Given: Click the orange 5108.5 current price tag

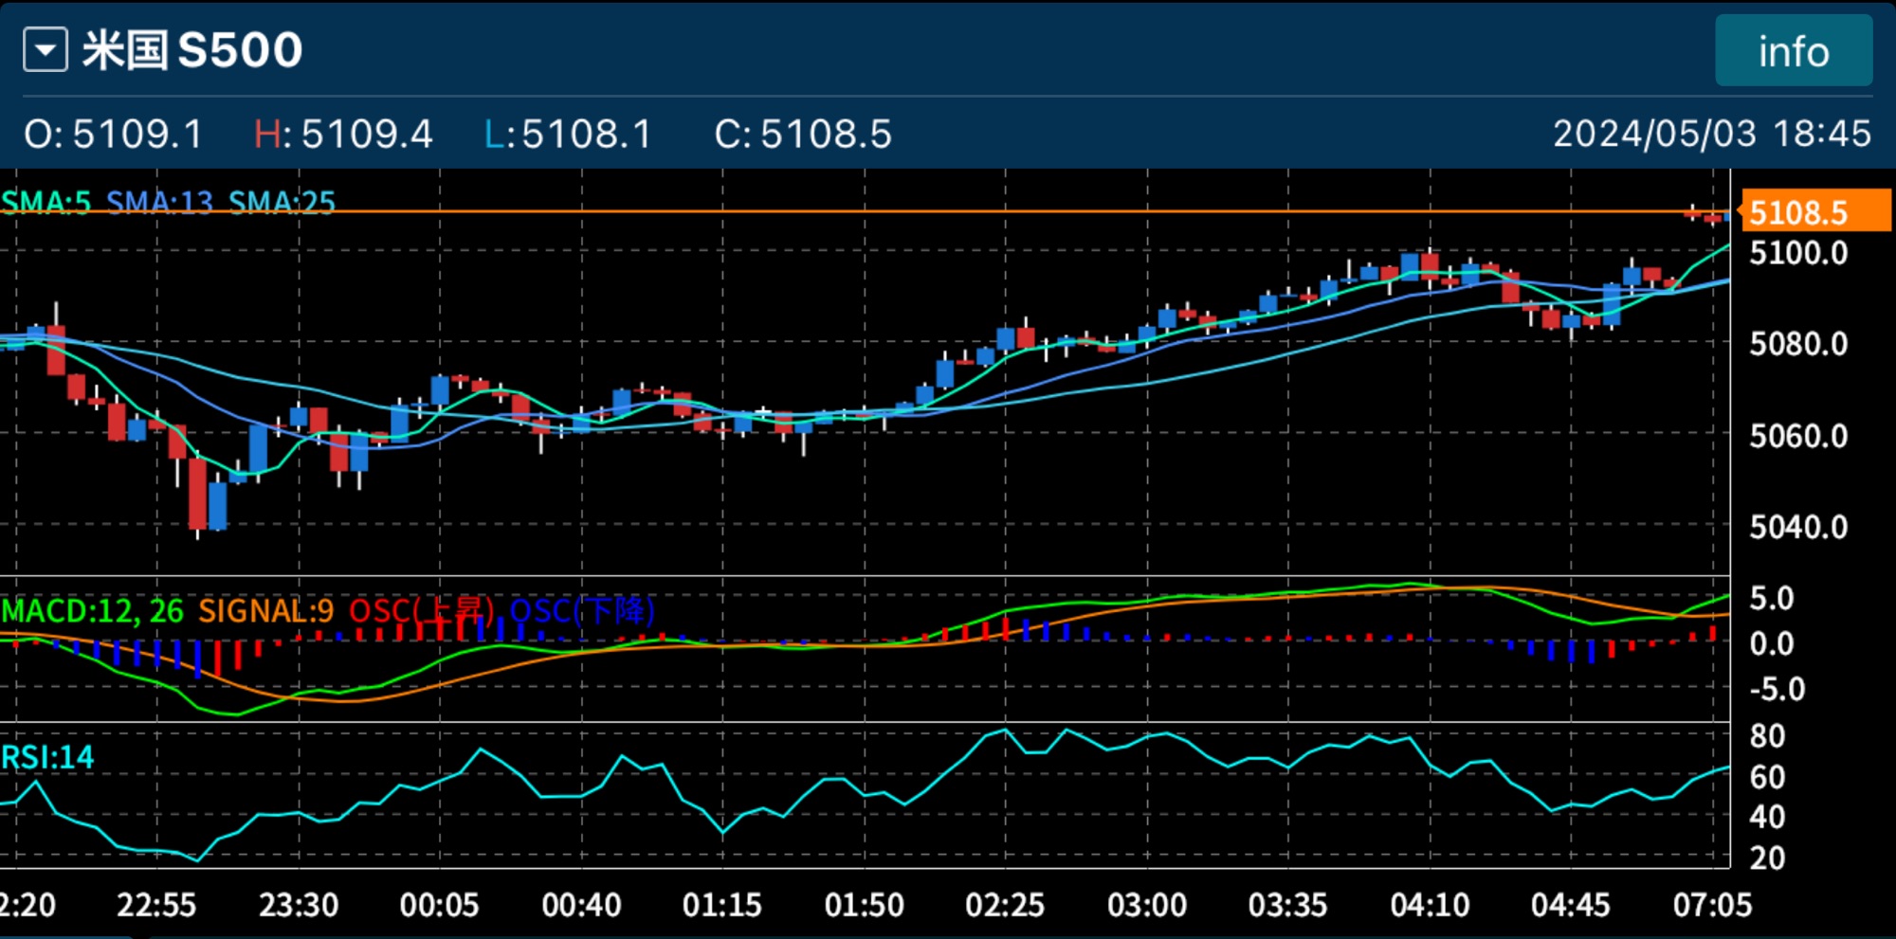Looking at the screenshot, I should (x=1814, y=212).
